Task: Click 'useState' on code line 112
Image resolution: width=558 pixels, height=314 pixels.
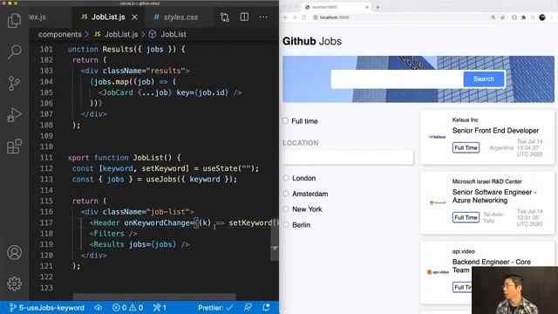Action: click(221, 168)
